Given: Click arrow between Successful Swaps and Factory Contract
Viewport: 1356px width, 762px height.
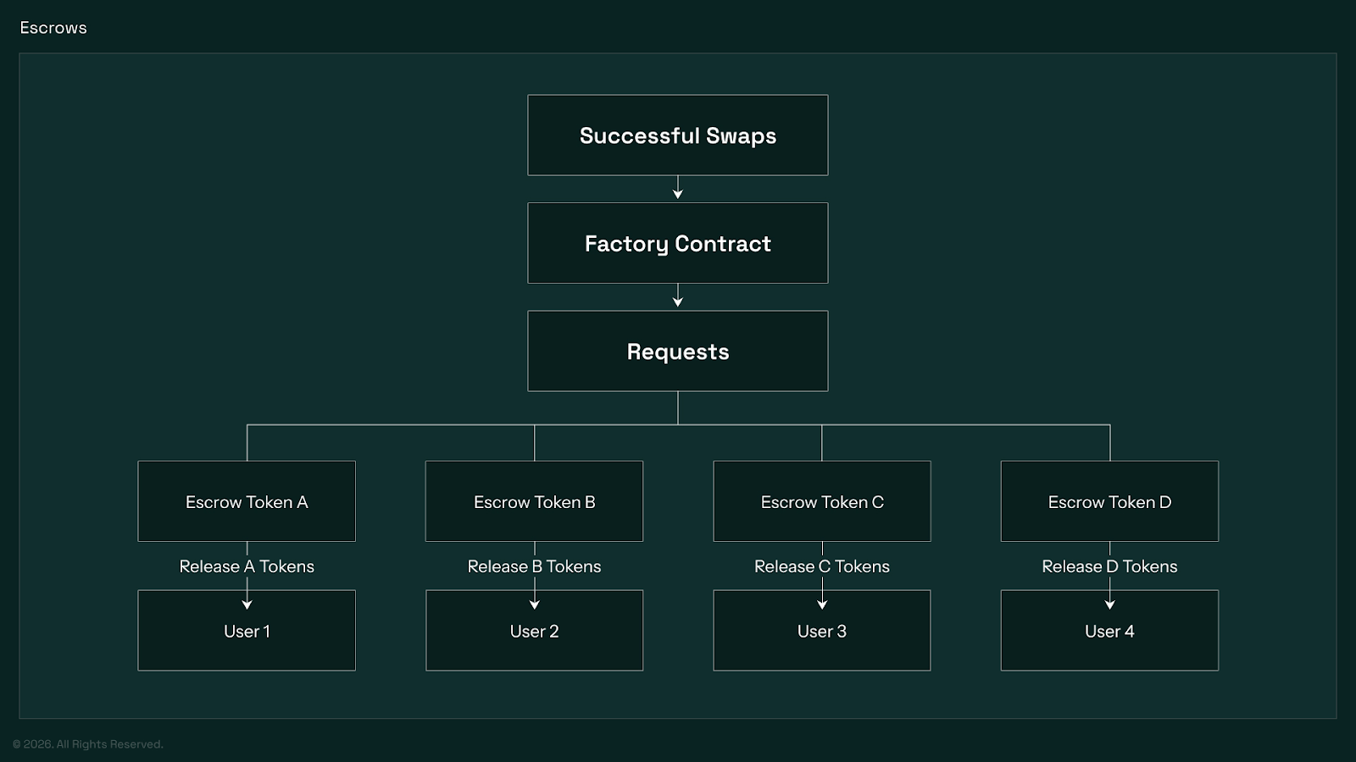Looking at the screenshot, I should pos(677,188).
